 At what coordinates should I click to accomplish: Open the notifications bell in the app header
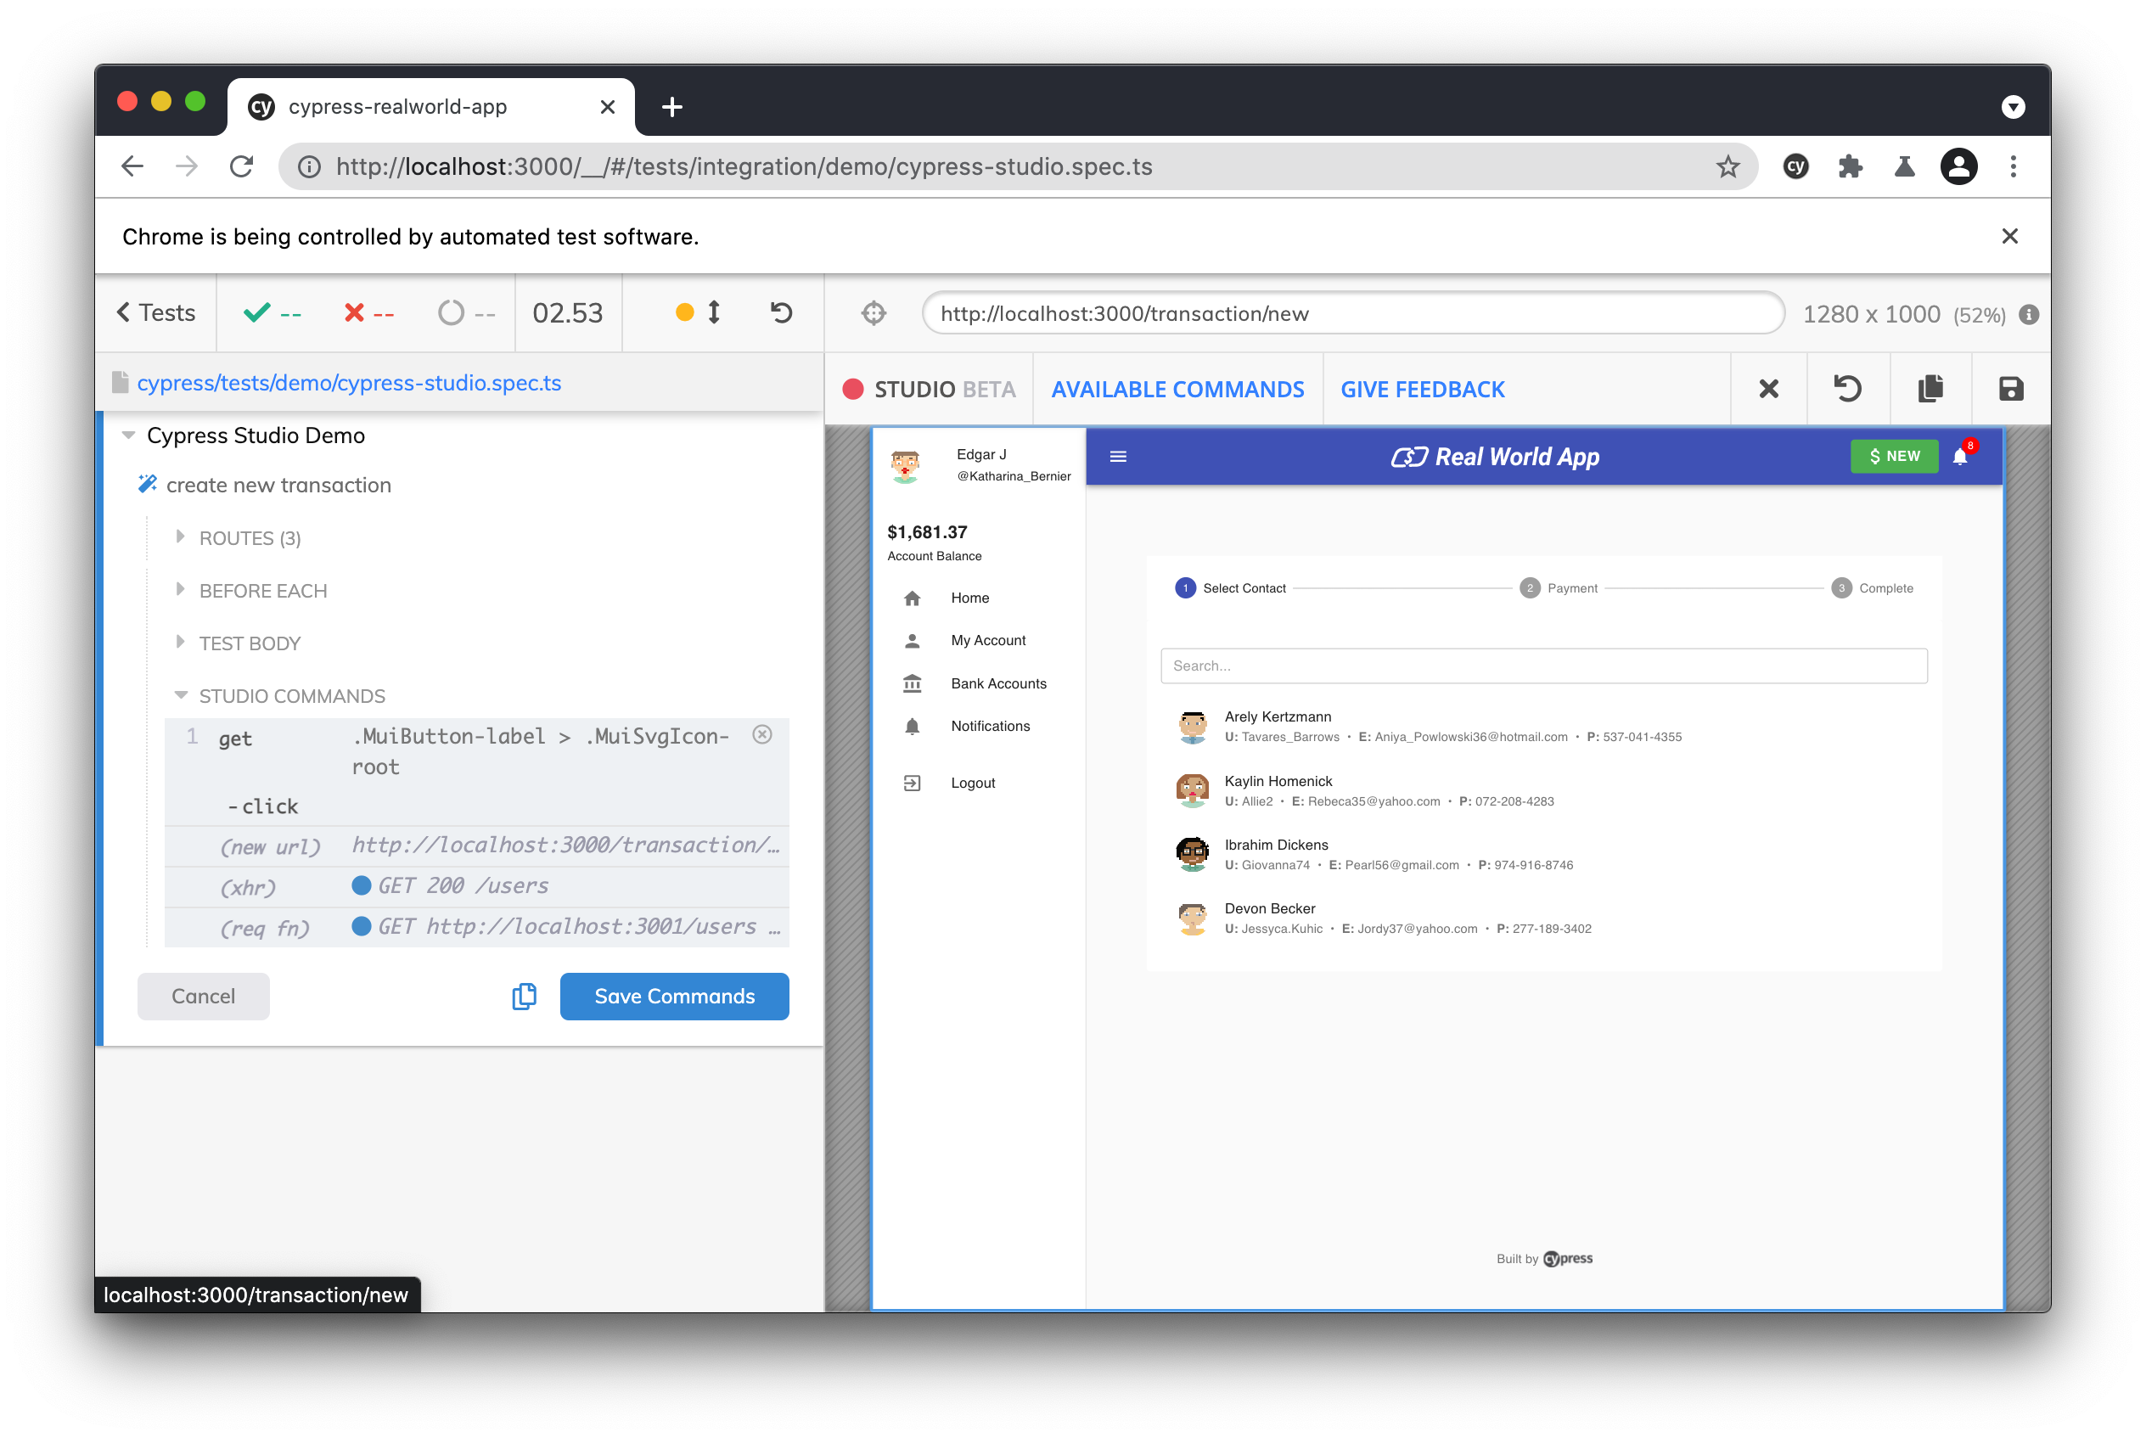(x=1961, y=457)
